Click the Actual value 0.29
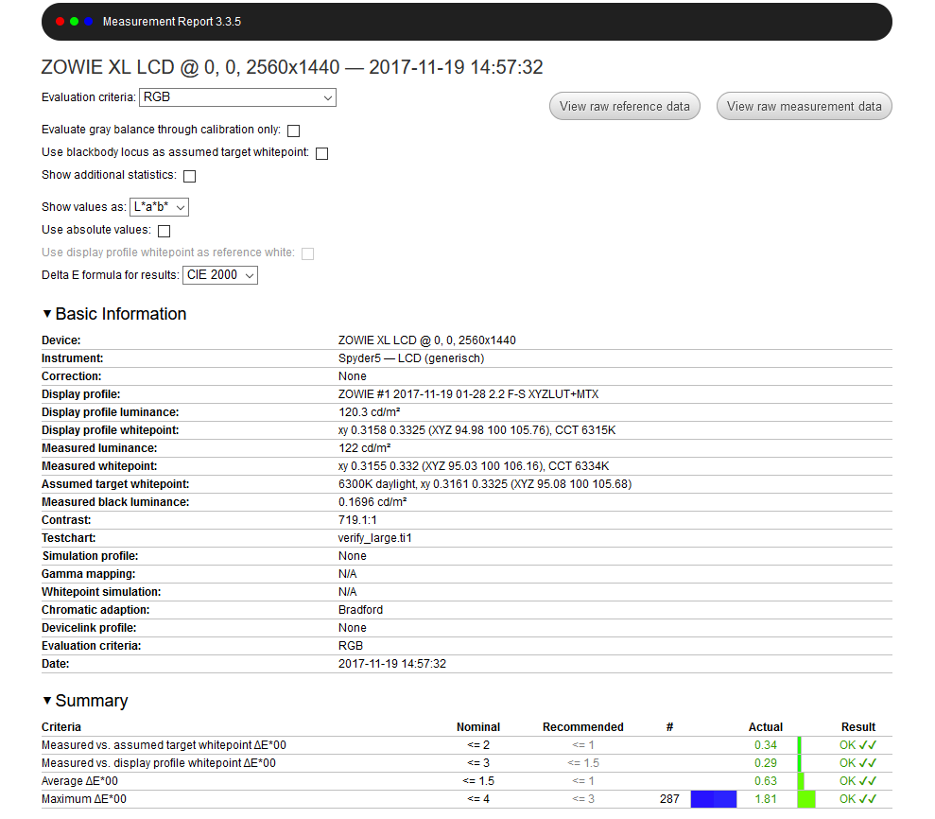Screen dimensions: 935x819 [765, 762]
